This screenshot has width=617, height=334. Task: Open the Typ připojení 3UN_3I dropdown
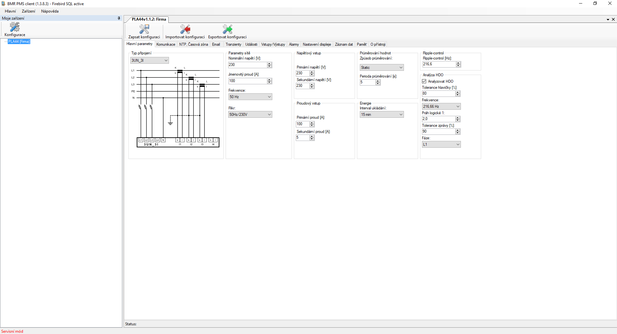(149, 60)
